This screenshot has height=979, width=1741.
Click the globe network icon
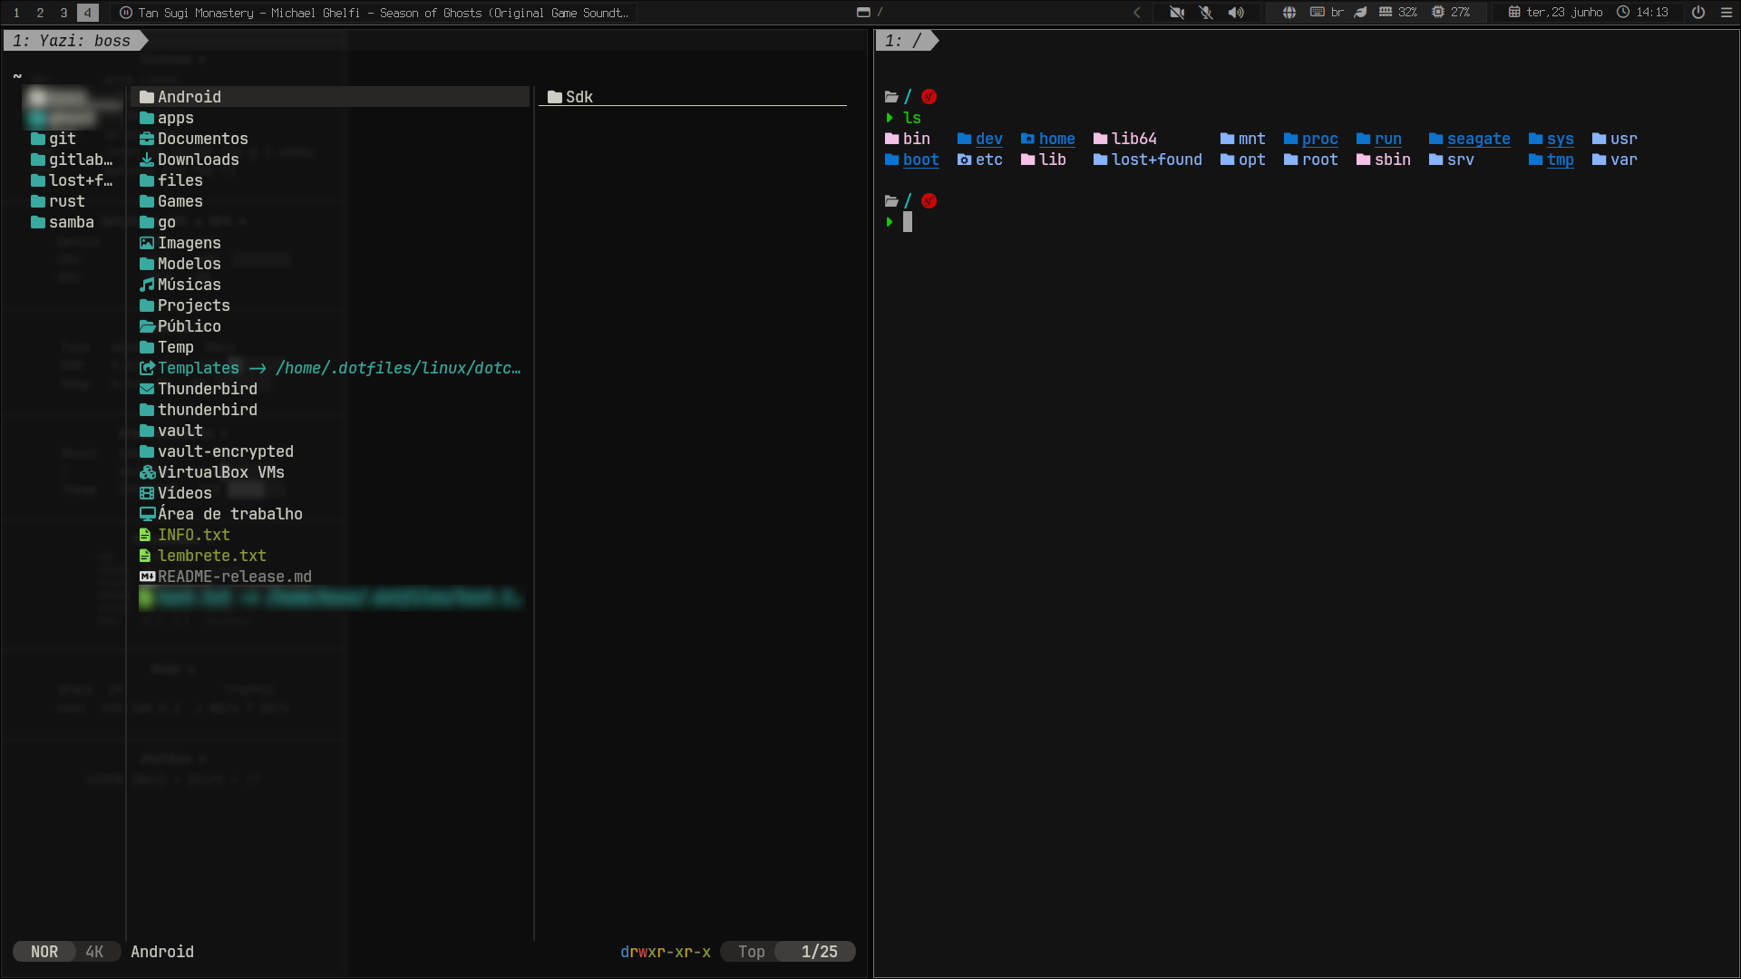[x=1289, y=13]
